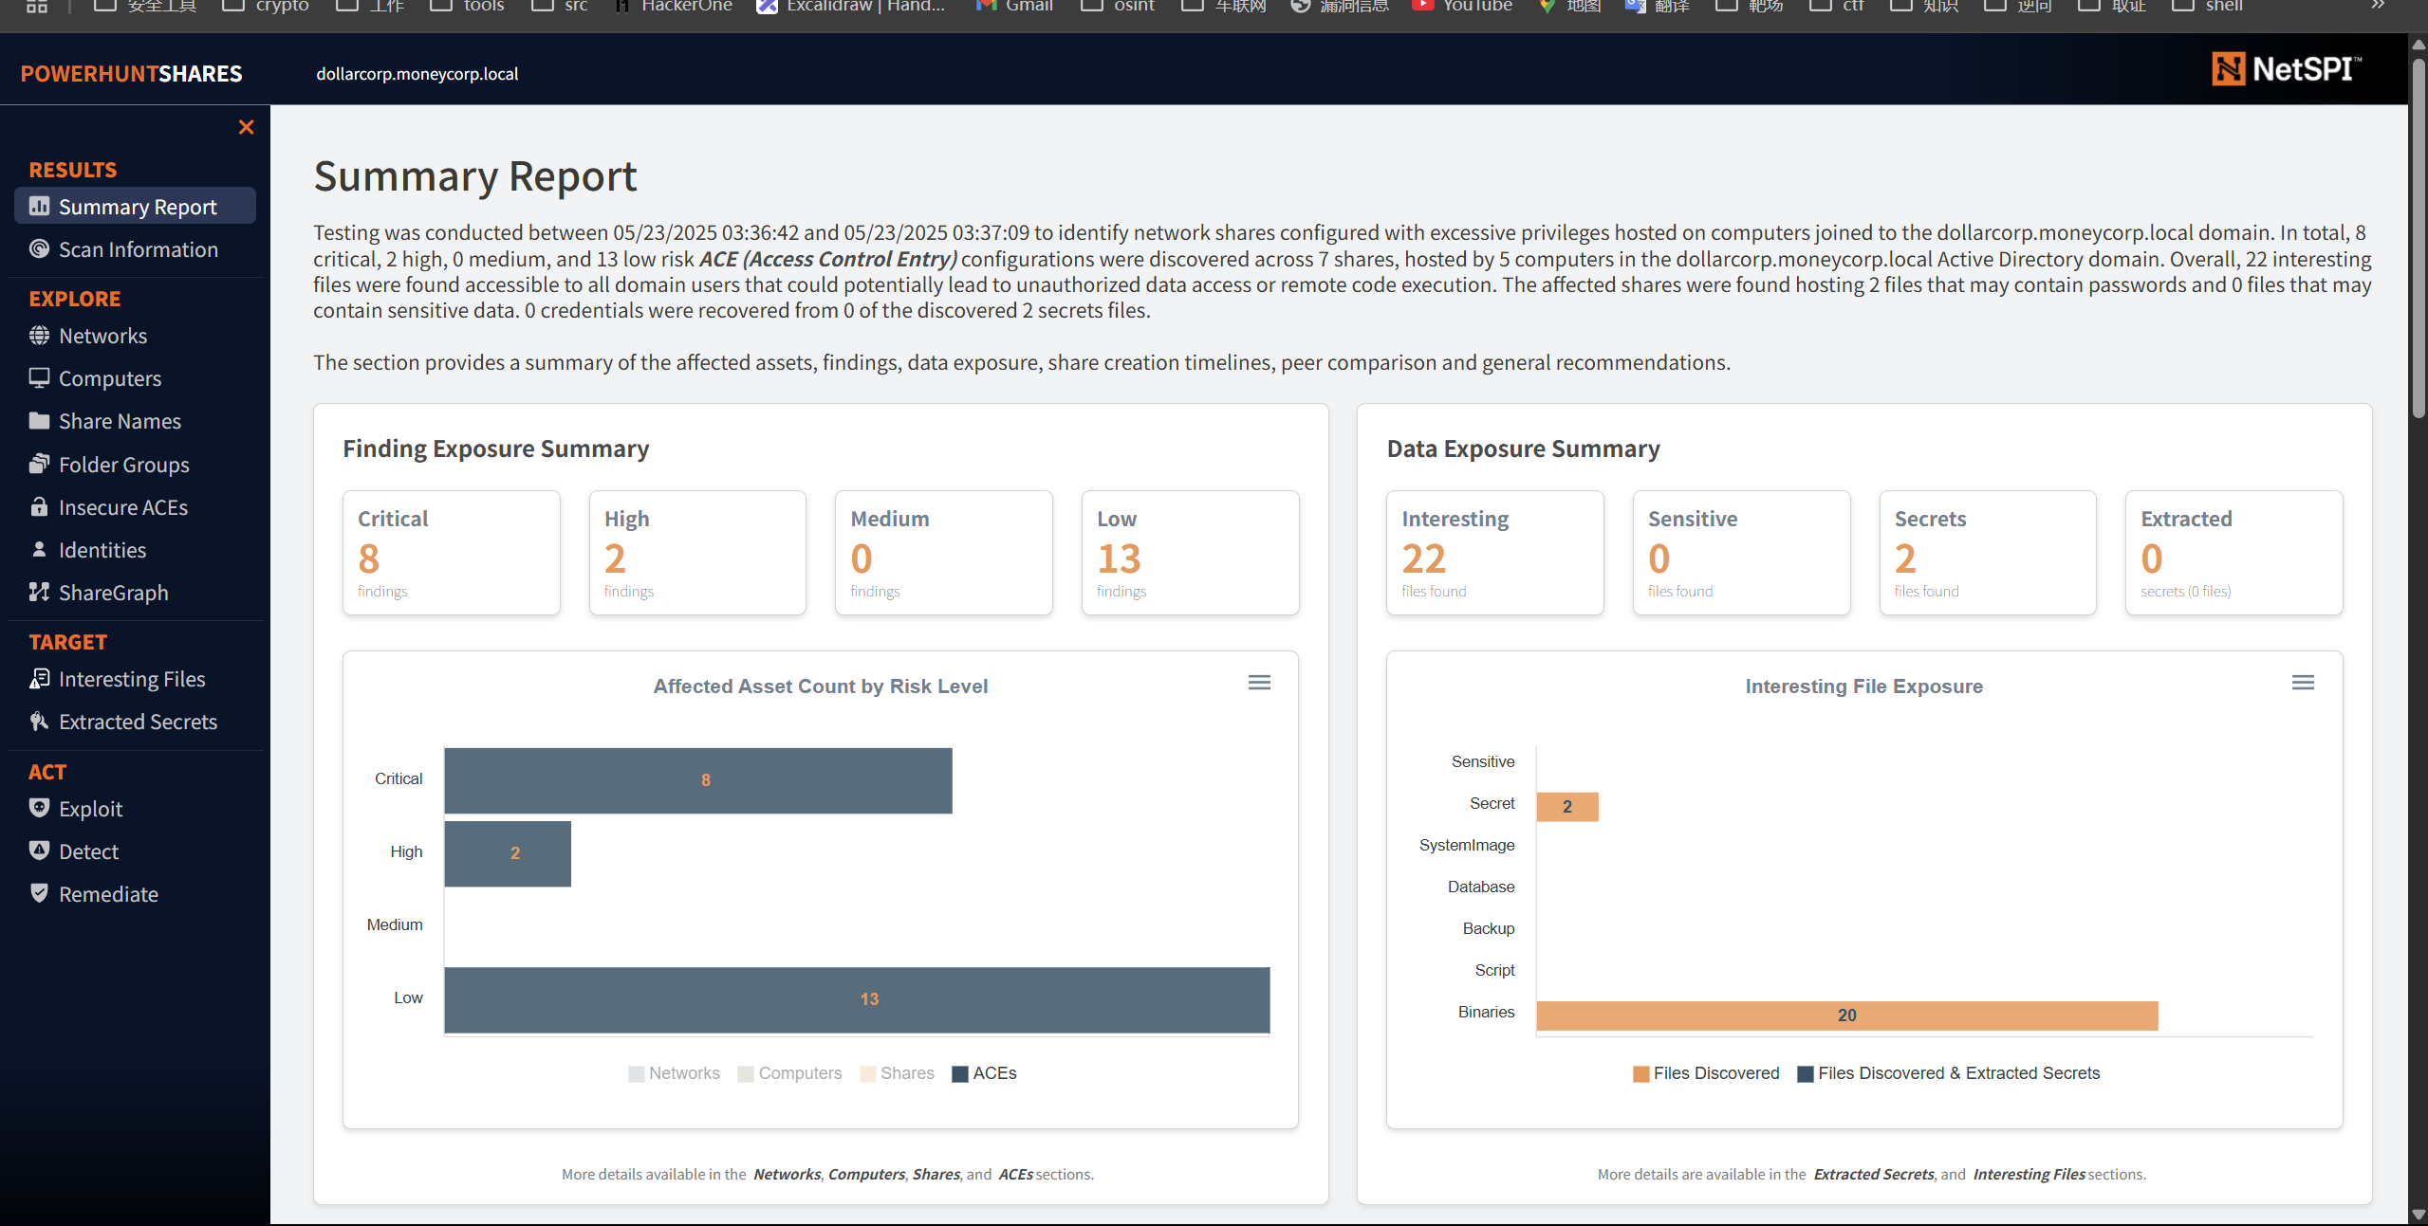Click the dollarcorp.moneycorp.local header text

tap(417, 73)
